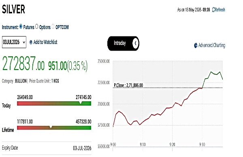Open the 03JUL2026 expiry dropdown
This screenshot has height=157, width=243.
[14, 42]
